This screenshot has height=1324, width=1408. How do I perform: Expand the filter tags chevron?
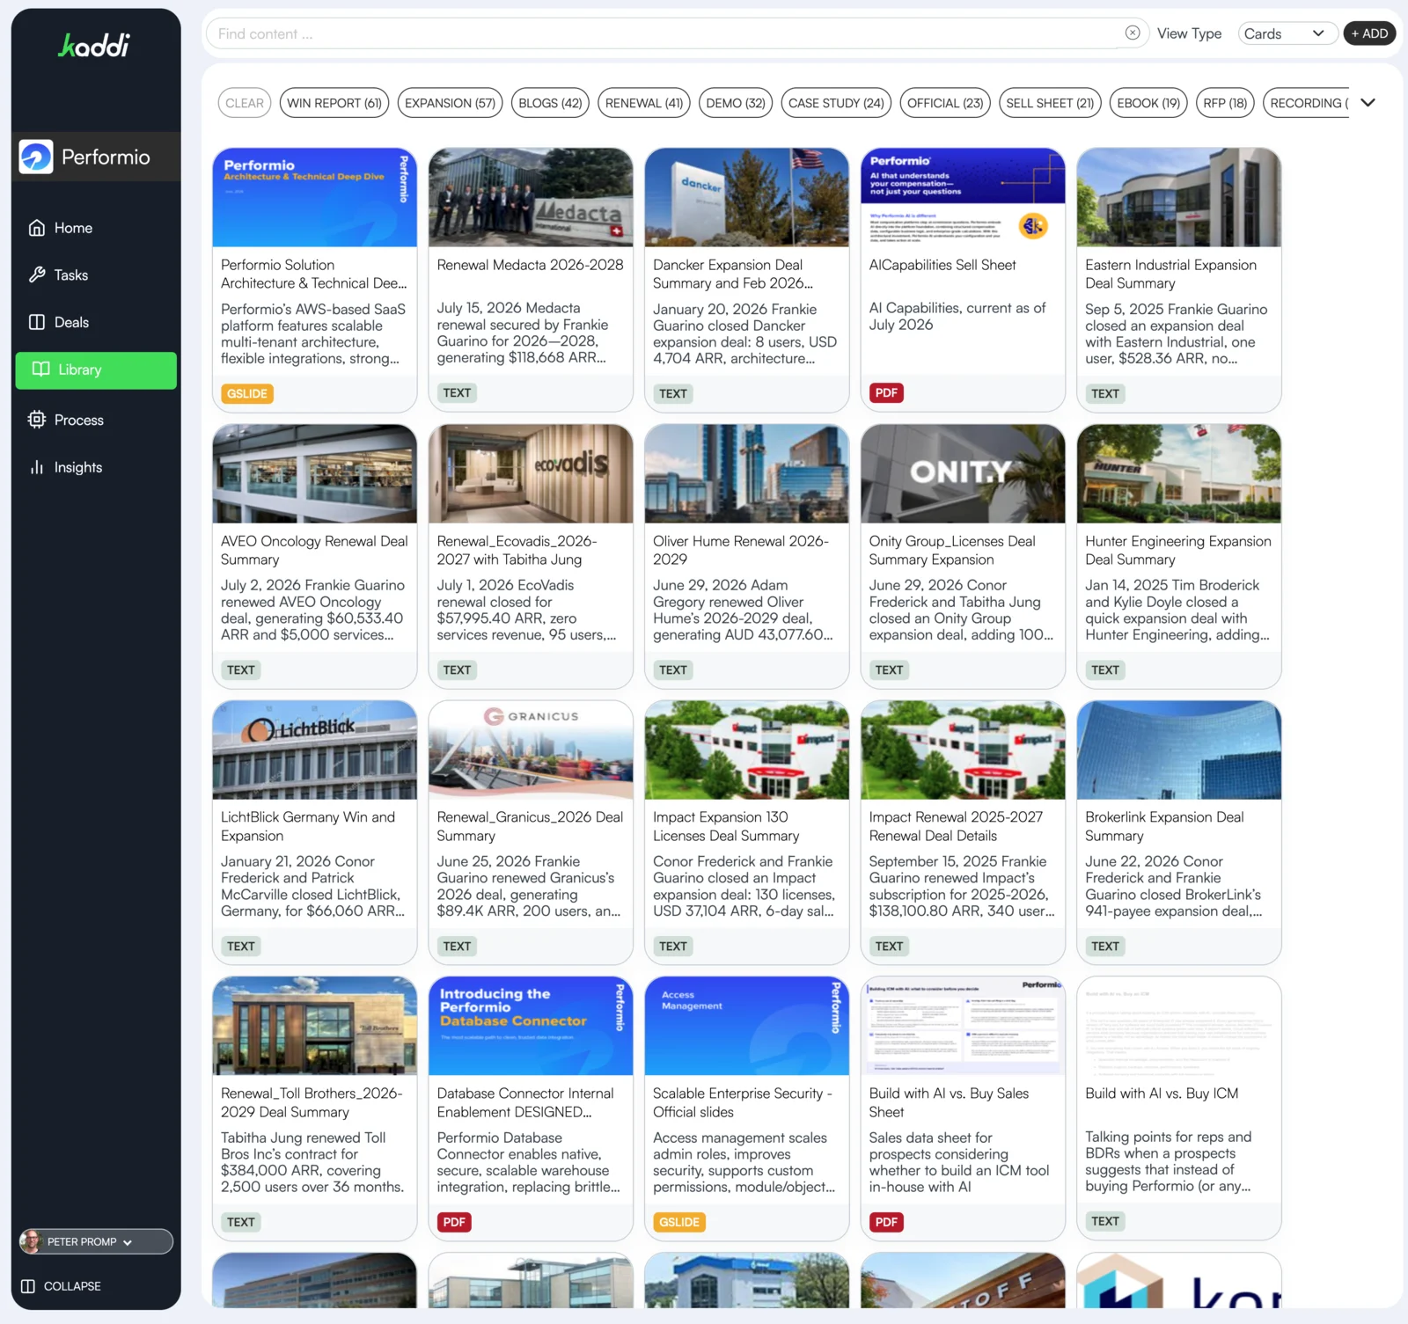[1368, 103]
